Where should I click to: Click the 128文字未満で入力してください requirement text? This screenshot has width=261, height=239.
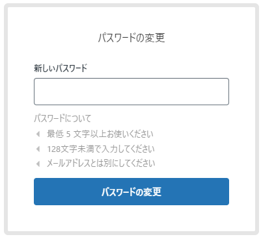(101, 149)
